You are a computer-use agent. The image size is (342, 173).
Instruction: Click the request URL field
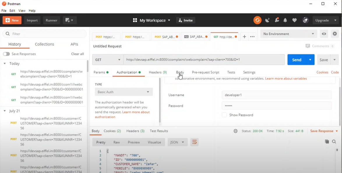click(204, 60)
